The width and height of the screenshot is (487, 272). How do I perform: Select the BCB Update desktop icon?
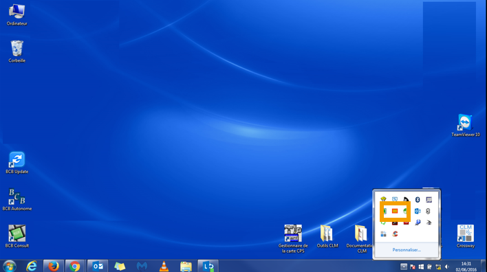(17, 163)
